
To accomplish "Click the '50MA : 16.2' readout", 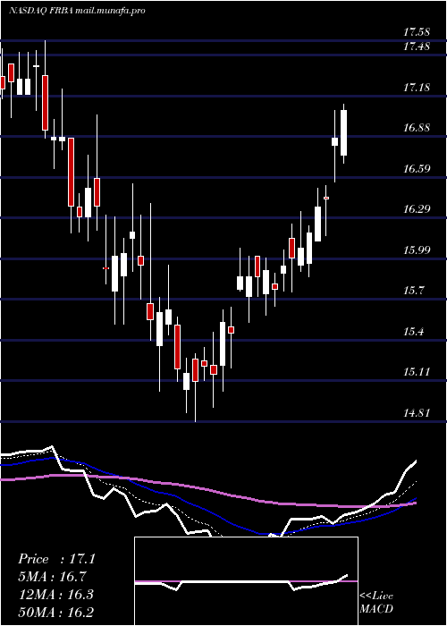I will coord(55,612).
